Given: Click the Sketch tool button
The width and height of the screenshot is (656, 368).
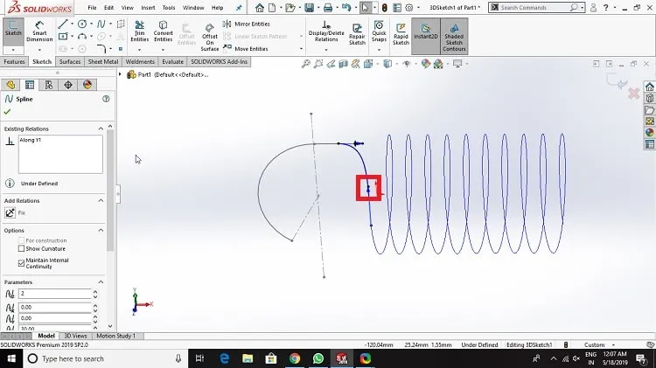Looking at the screenshot, I should tap(13, 31).
